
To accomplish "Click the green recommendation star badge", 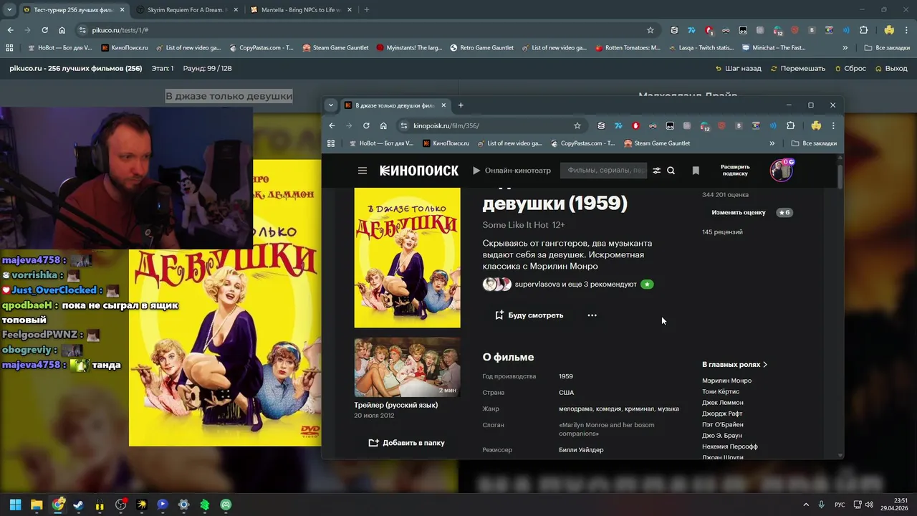I will [647, 285].
